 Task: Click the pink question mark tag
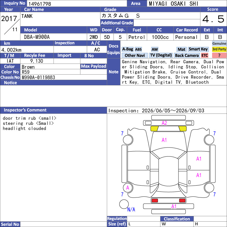[219, 55]
